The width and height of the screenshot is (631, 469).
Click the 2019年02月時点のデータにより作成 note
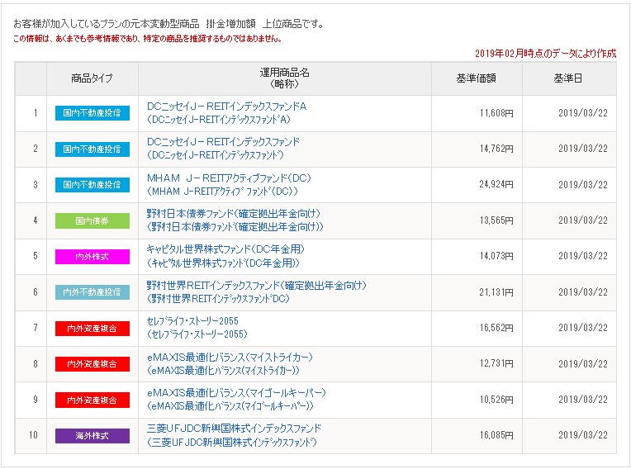pyautogui.click(x=545, y=54)
